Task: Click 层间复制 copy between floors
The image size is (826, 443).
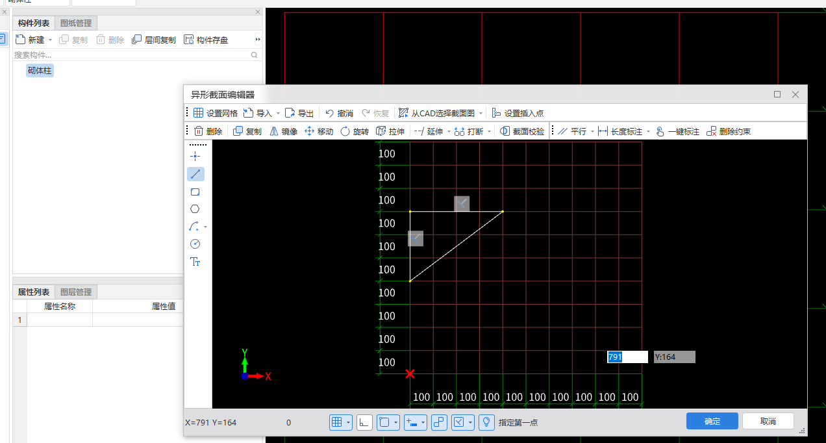Action: (154, 40)
